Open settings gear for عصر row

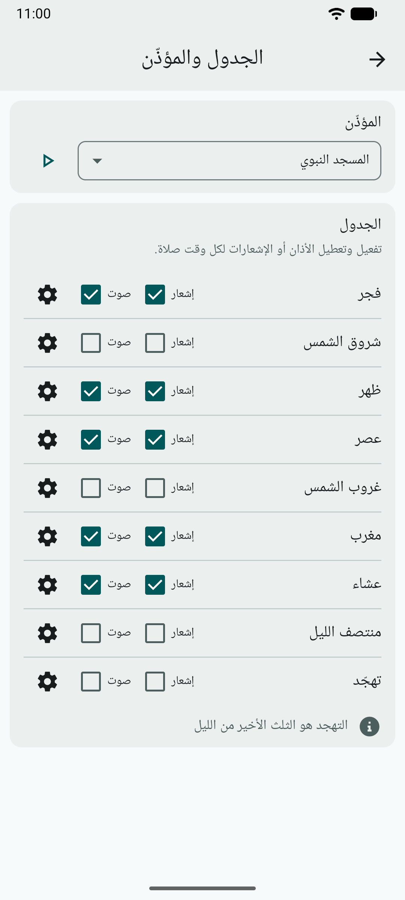click(48, 439)
